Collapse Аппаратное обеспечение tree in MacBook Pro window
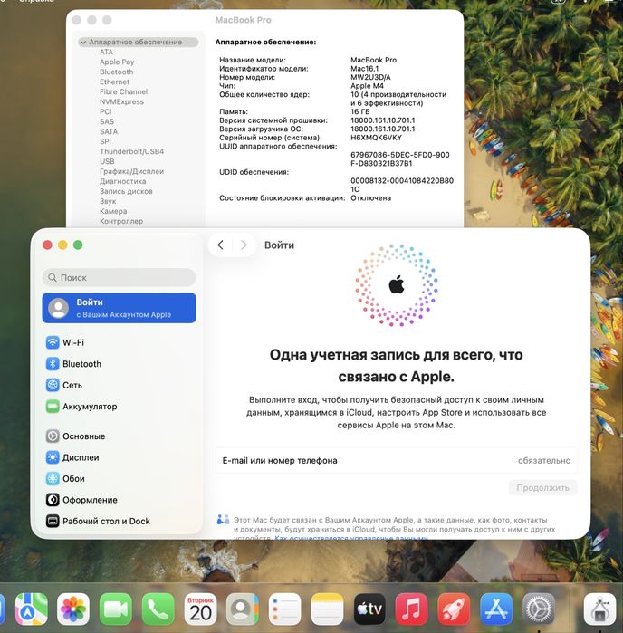Image resolution: width=623 pixels, height=633 pixels. pos(83,42)
